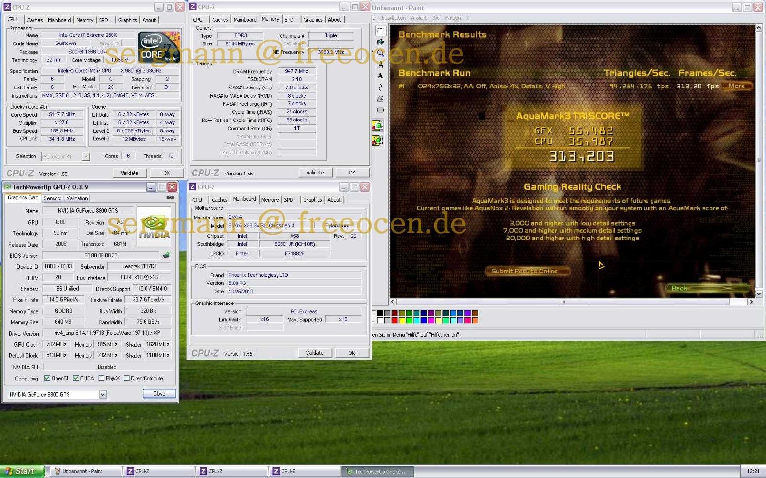Open the Start menu
766x478 pixels.
click(x=22, y=471)
